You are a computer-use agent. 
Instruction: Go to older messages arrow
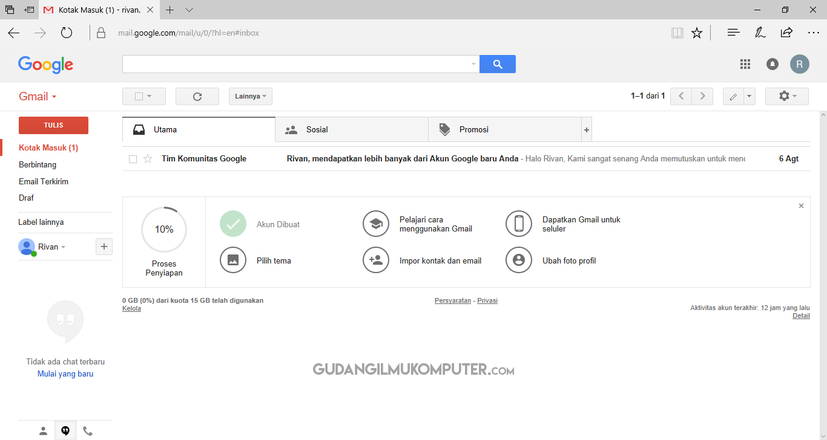(702, 96)
